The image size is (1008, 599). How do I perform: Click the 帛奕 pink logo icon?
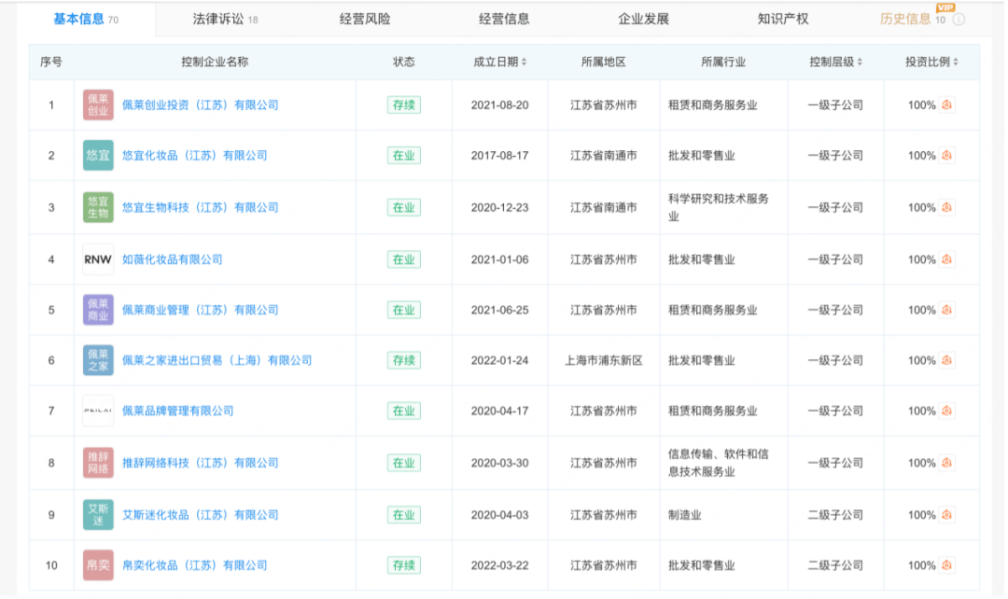tap(98, 565)
